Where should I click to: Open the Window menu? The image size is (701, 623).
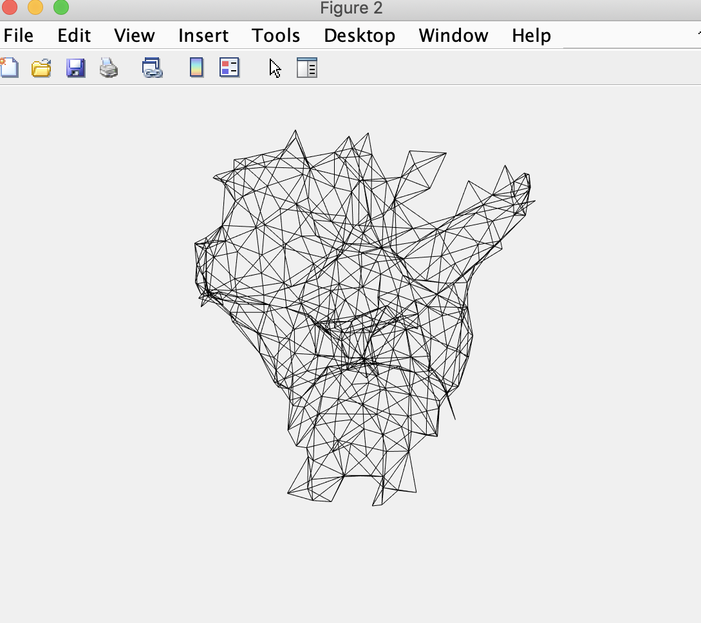[453, 35]
